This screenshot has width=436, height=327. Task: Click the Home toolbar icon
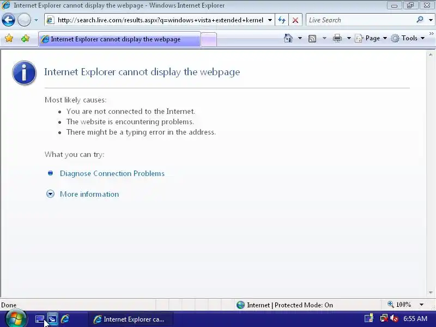point(288,38)
